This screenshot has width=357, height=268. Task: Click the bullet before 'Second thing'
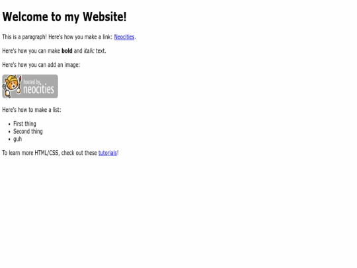[9, 132]
